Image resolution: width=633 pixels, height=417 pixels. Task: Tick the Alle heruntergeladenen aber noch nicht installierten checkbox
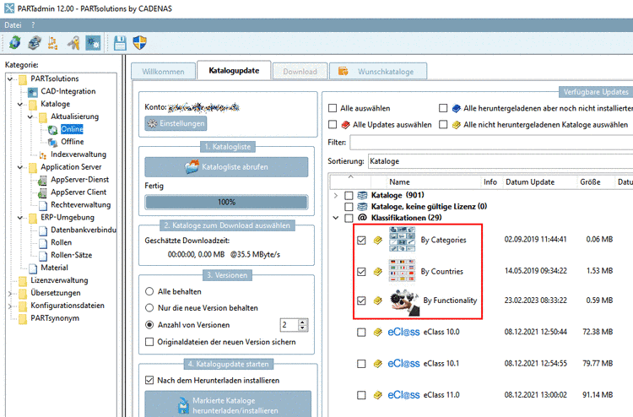[x=443, y=108]
